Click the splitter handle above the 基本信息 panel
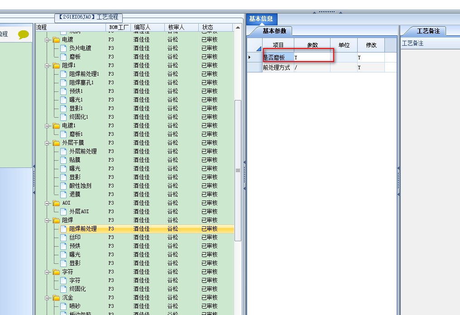This screenshot has height=315, width=460. pyautogui.click(x=327, y=12)
